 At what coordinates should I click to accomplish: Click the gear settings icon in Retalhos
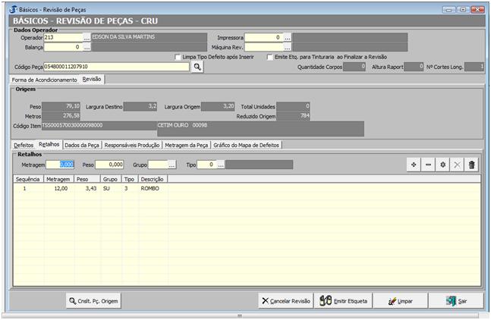tap(442, 165)
